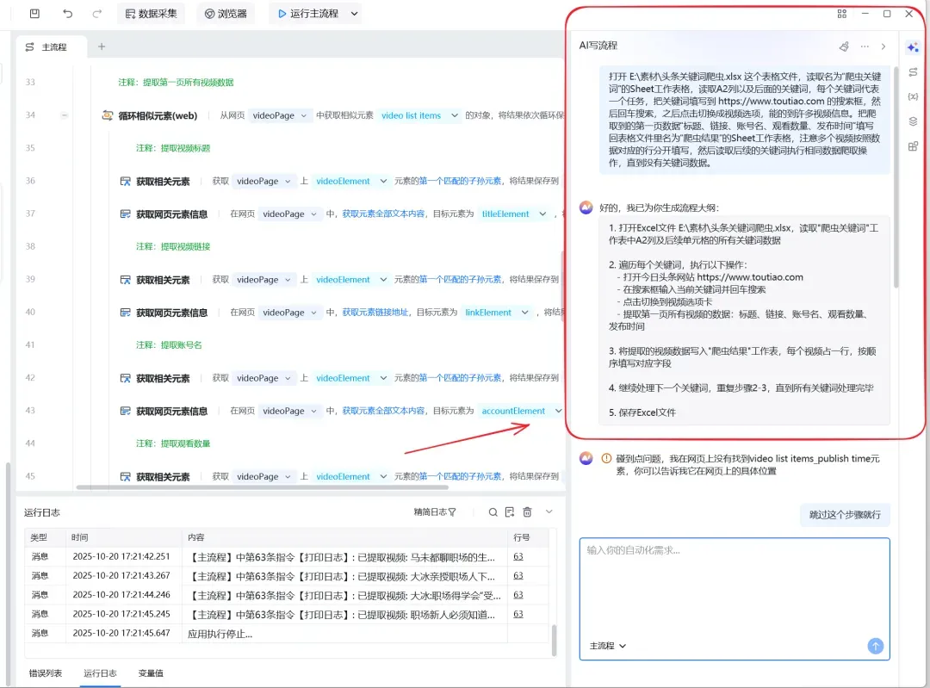
Task: Clear AI chat with broom icon
Action: pyautogui.click(x=844, y=46)
